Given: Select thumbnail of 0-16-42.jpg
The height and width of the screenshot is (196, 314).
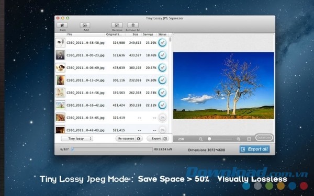Looking at the screenshot, I should pyautogui.click(x=60, y=105).
